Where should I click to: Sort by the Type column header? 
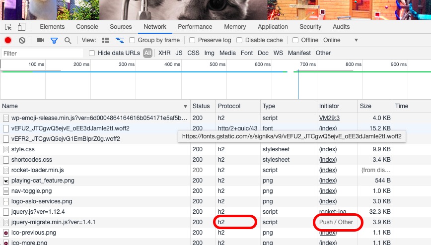click(x=288, y=106)
